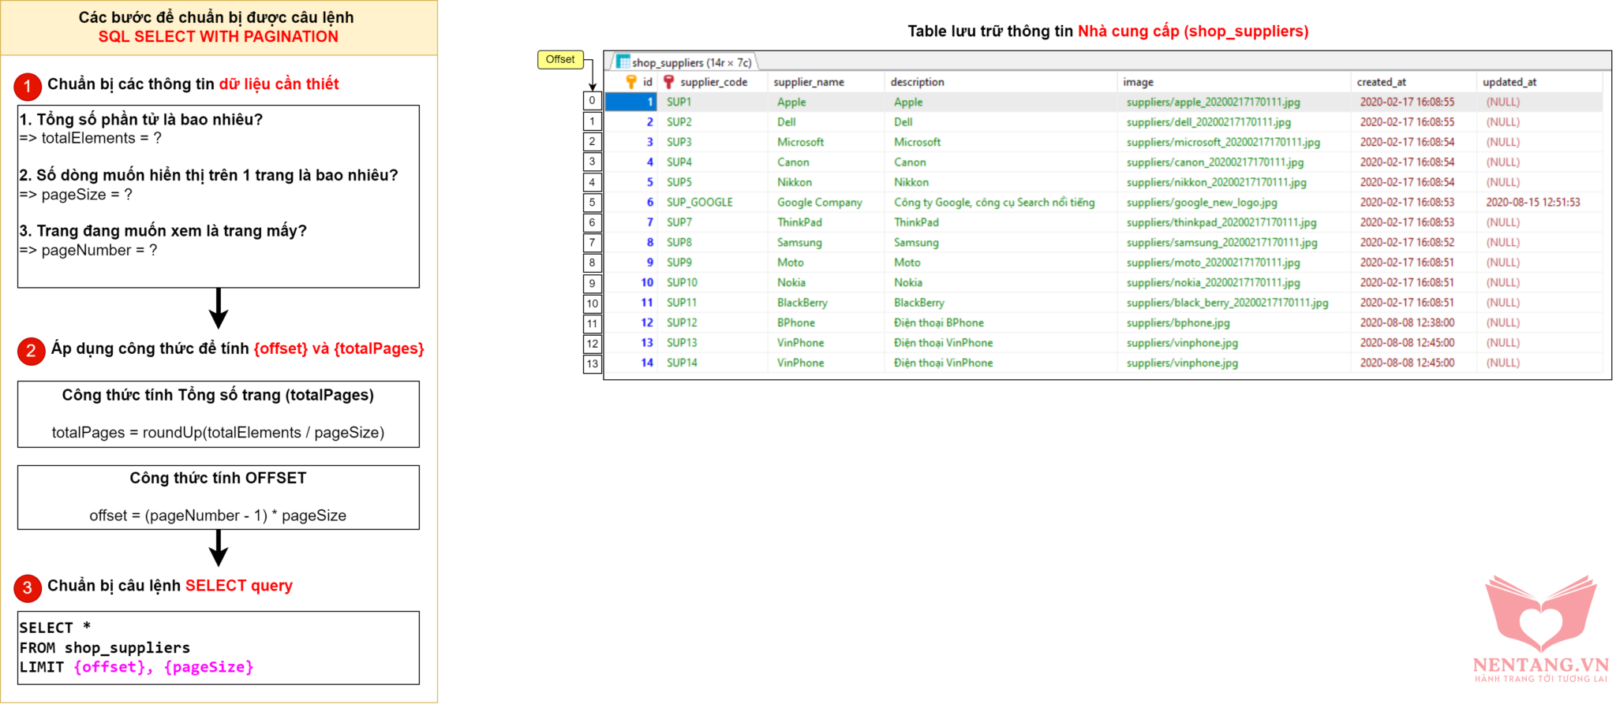Click the red key icon beside supplier_code
Screen dimensions: 1616x704
[668, 82]
